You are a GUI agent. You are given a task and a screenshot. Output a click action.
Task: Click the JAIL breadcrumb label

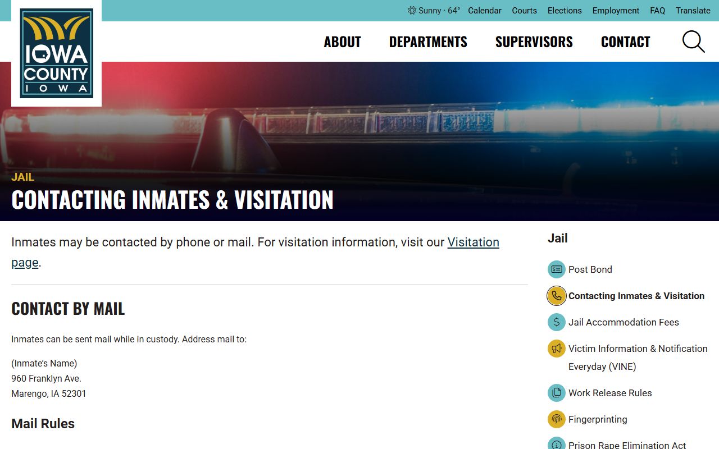tap(23, 177)
